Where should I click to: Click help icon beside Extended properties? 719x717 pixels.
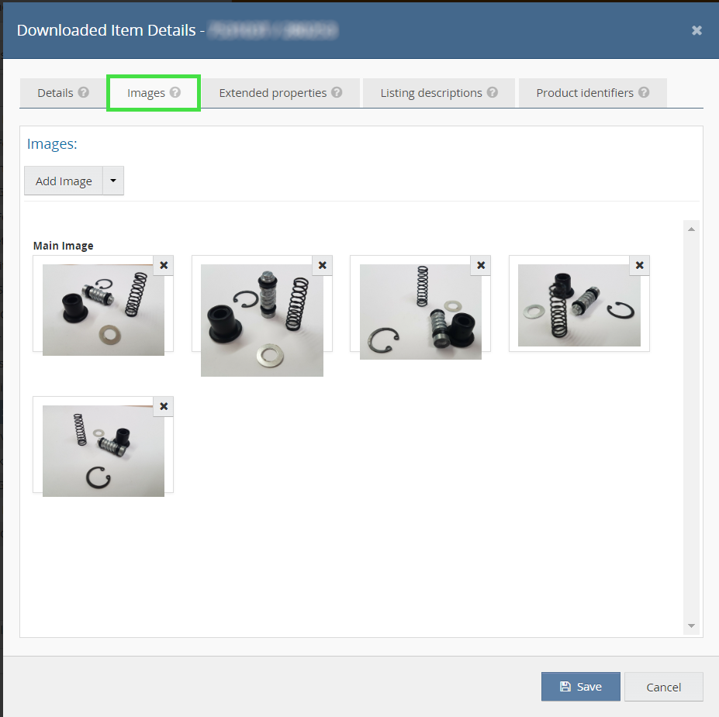pos(337,92)
